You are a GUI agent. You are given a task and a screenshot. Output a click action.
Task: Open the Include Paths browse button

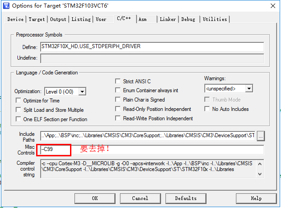click(261, 136)
